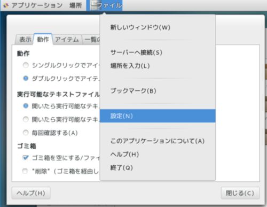Choose 場所を入力(L) menu entry

coord(158,66)
